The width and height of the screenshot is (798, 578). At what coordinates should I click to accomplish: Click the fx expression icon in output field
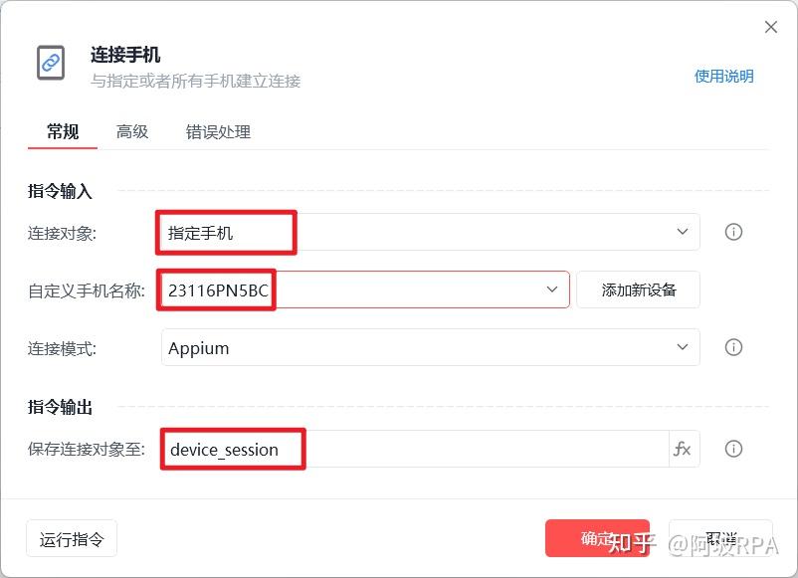684,449
